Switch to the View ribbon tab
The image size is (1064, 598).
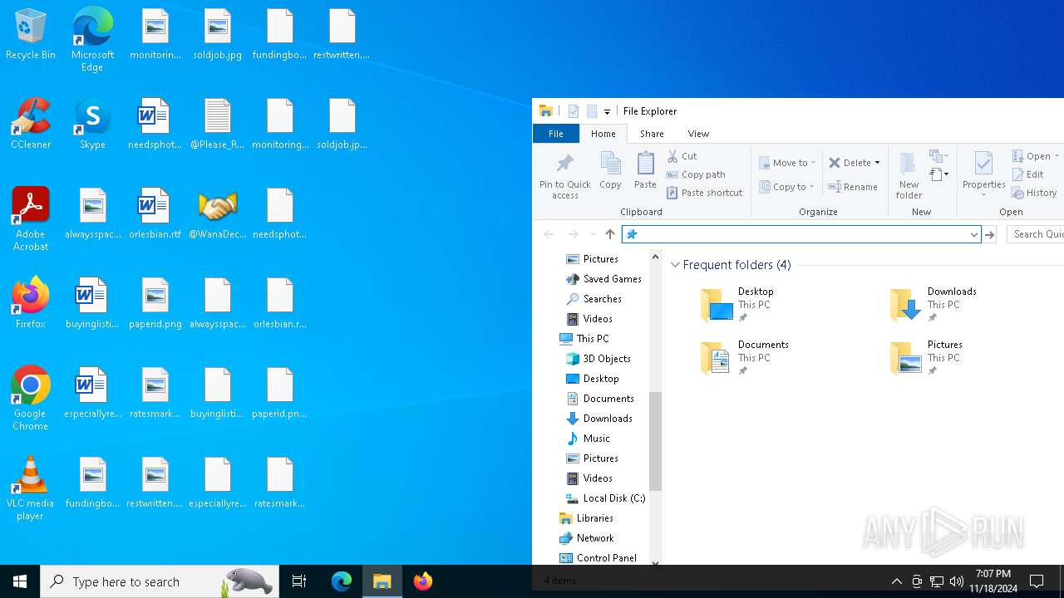pyautogui.click(x=698, y=134)
